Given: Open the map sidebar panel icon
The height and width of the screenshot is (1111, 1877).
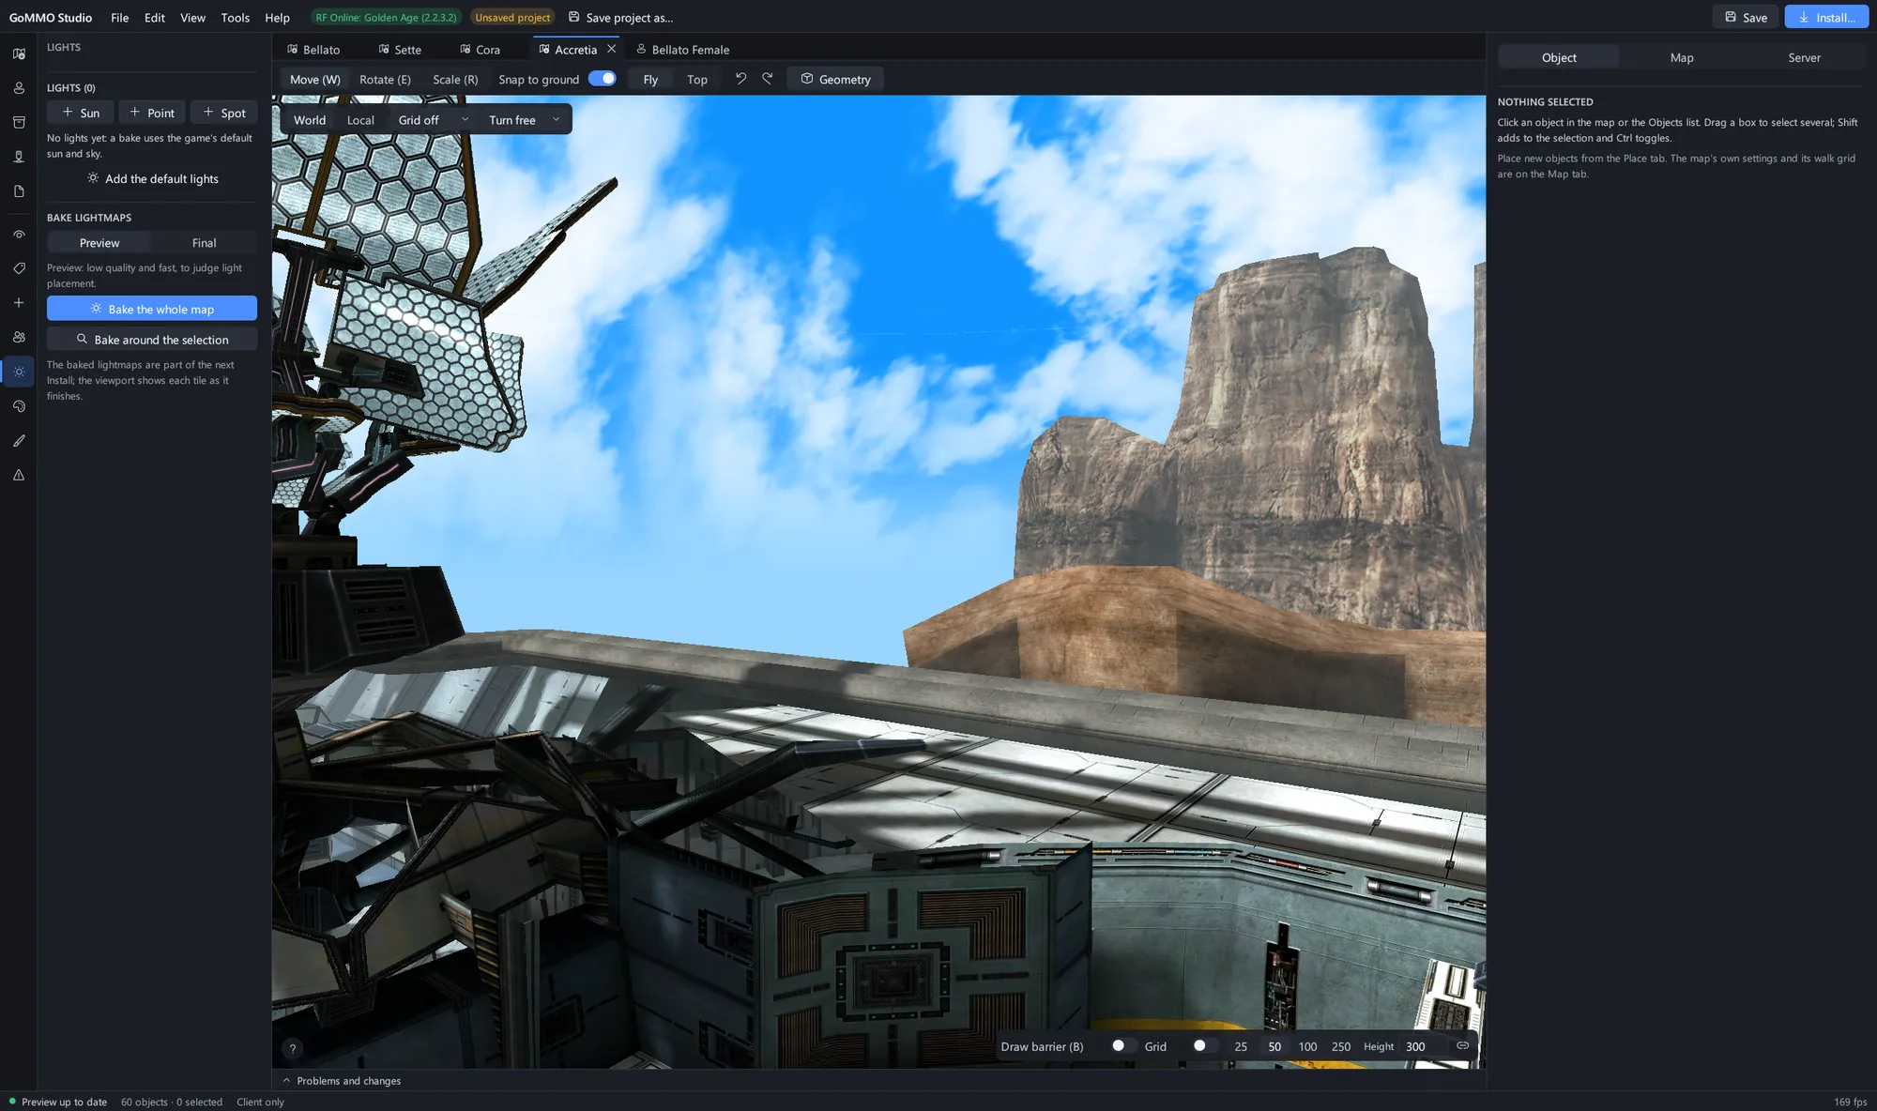Looking at the screenshot, I should tap(19, 53).
